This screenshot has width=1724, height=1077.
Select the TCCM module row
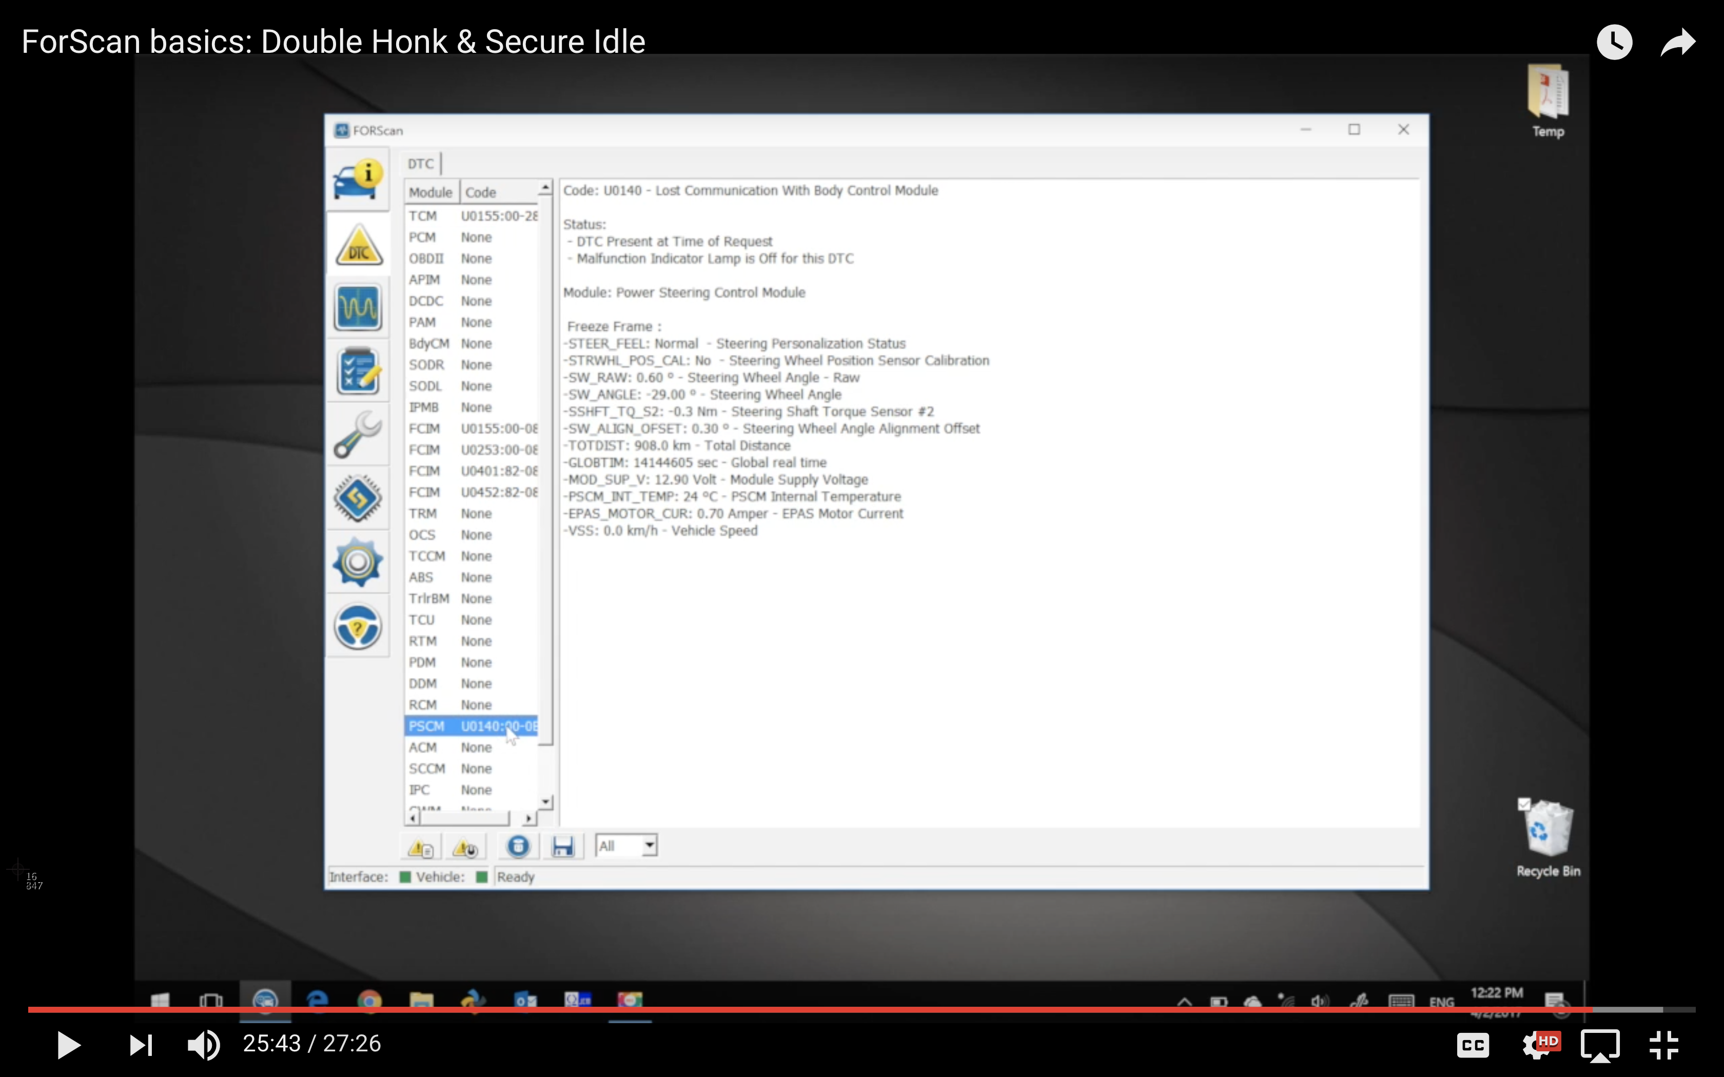click(472, 556)
